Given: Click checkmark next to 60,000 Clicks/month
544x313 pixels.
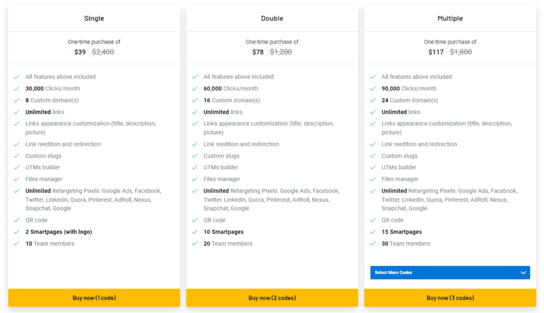Looking at the screenshot, I should pos(194,89).
